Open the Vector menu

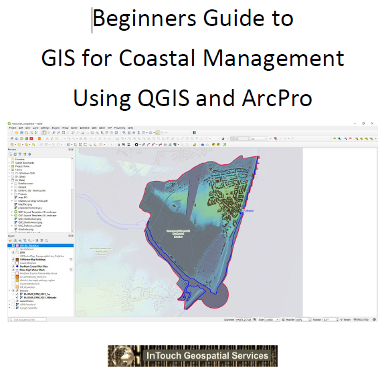click(x=65, y=128)
